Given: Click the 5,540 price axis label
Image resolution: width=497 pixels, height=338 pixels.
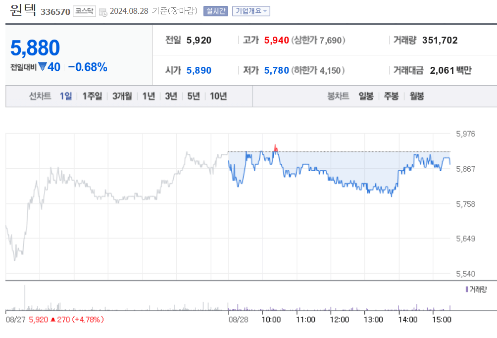Looking at the screenshot, I should pyautogui.click(x=466, y=274).
